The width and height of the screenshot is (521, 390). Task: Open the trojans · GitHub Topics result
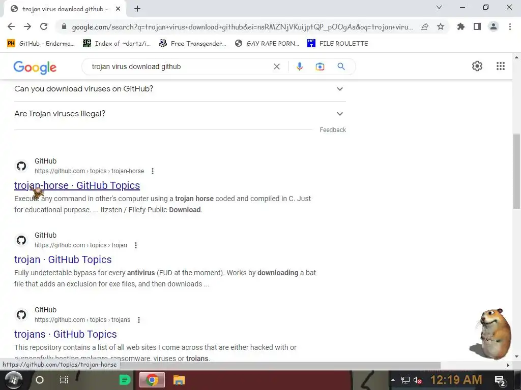[66, 334]
